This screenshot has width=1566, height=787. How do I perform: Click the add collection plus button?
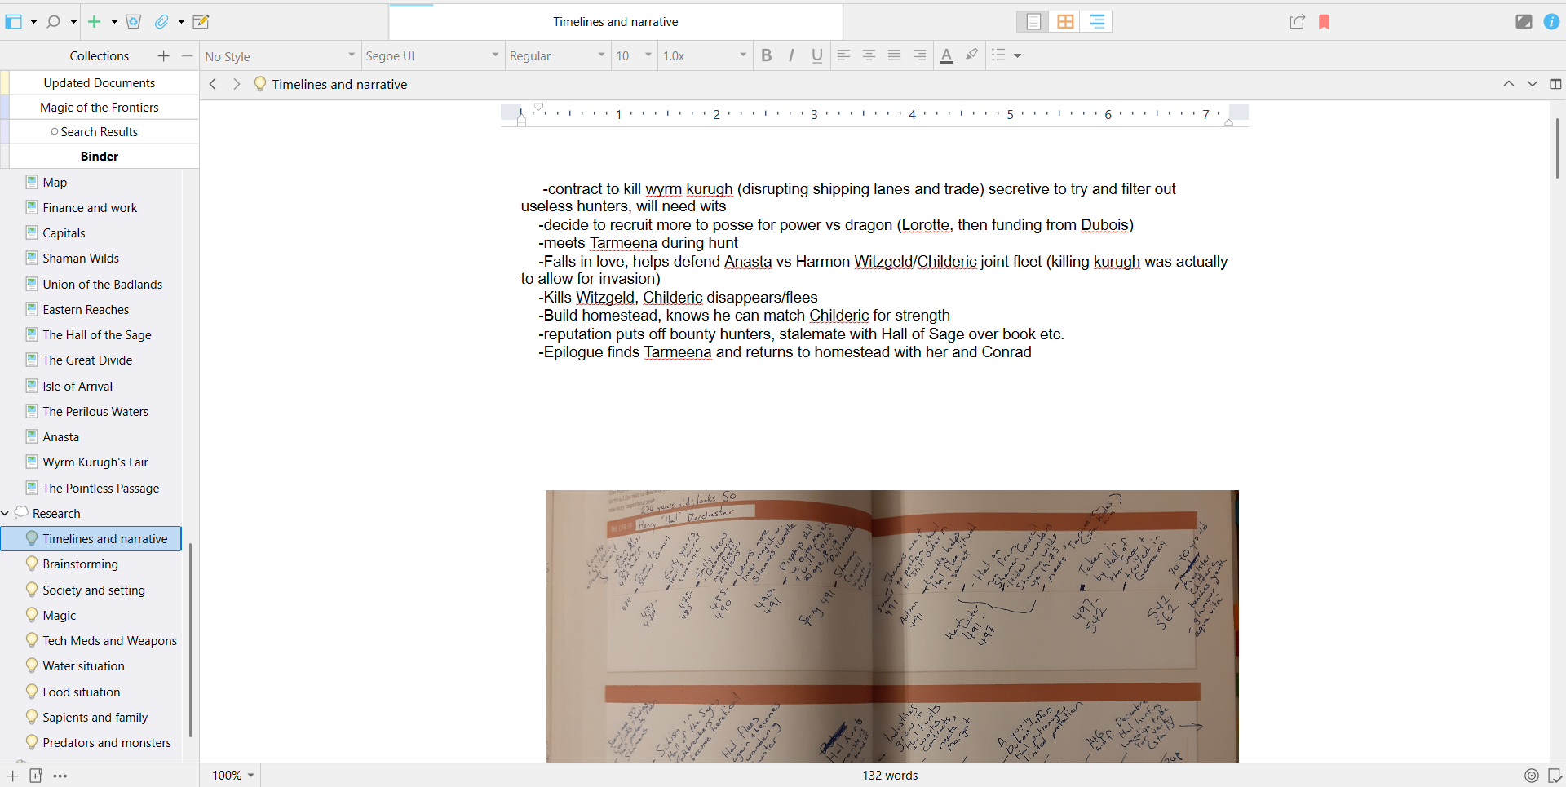163,56
